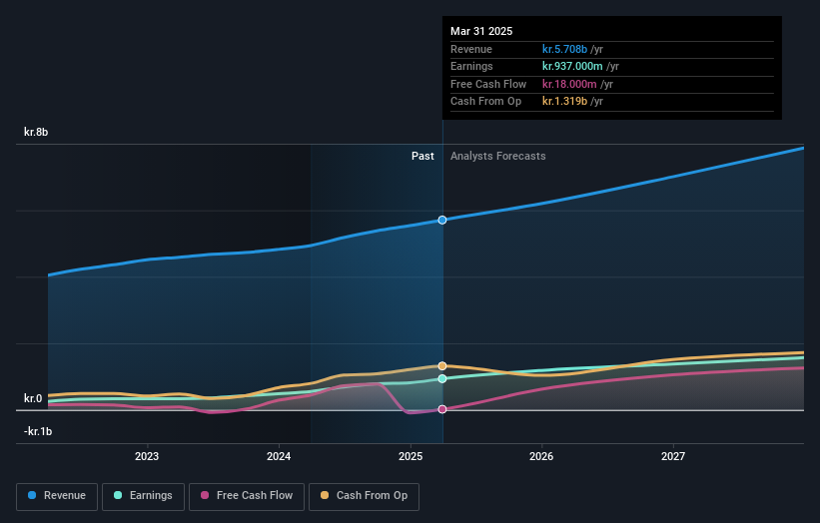This screenshot has width=820, height=523.
Task: Click the orange Cash From Op data point
Action: tap(442, 365)
